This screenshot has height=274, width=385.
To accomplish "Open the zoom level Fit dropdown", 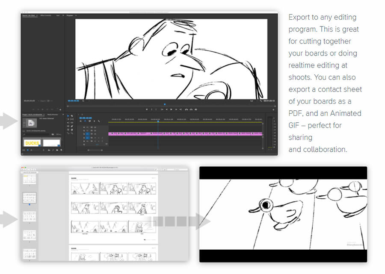I will (83, 101).
